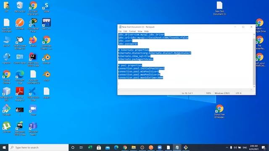Open Task View in the taskbar
Viewport: 269px width, 151px height.
point(81,147)
